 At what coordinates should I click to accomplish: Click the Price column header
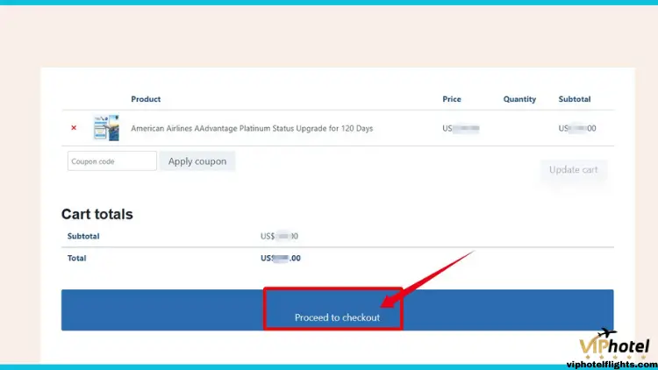tap(452, 99)
